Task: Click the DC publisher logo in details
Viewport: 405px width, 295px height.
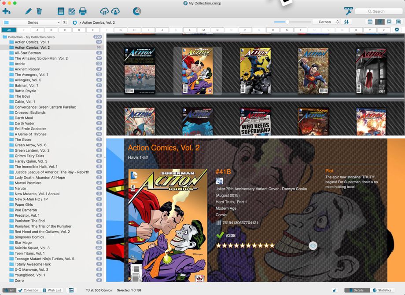Action: (219, 181)
